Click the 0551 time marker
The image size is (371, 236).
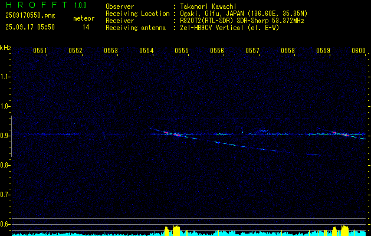click(40, 51)
